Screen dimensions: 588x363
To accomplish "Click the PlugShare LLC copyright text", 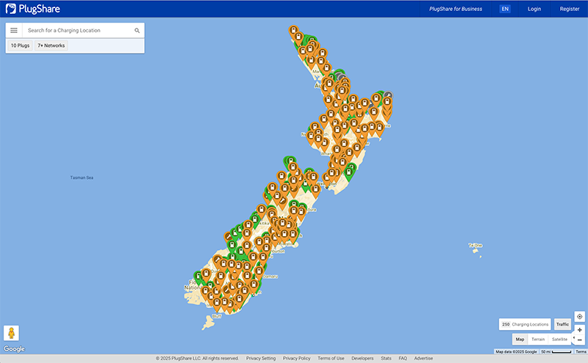I will point(197,359).
